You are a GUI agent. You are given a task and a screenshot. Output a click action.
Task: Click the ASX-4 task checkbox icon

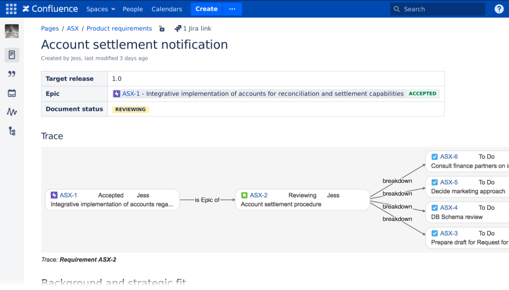pyautogui.click(x=435, y=207)
